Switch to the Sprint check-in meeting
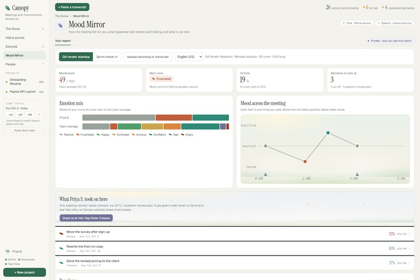420x280 pixels. pos(107,57)
